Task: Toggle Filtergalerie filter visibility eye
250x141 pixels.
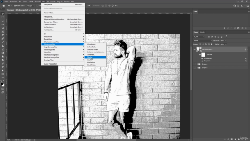Action: click(x=202, y=61)
